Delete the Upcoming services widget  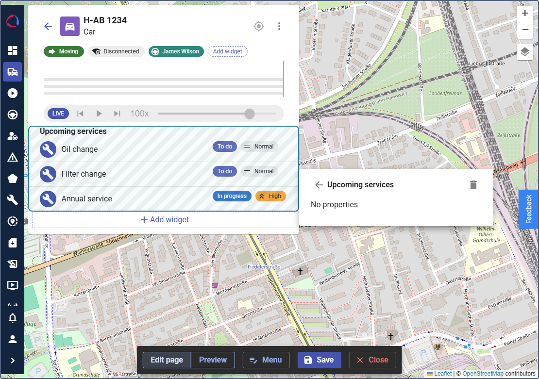473,185
